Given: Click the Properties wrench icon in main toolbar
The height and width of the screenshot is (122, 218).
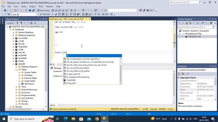Looking at the screenshot, I should coord(144,11).
